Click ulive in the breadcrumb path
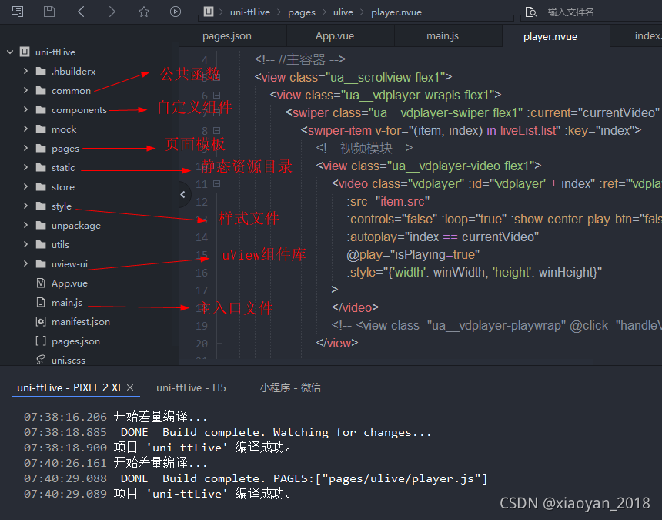This screenshot has width=662, height=520. click(x=343, y=12)
